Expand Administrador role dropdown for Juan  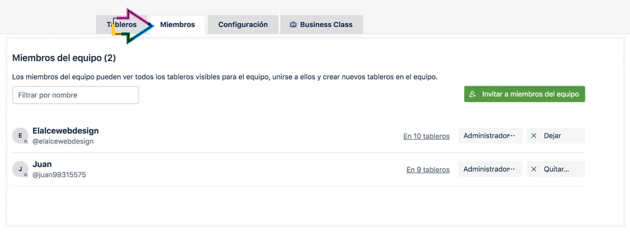(x=490, y=169)
